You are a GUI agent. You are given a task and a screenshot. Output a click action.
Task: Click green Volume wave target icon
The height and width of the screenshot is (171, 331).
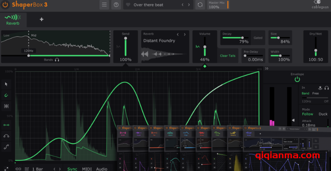point(197,46)
